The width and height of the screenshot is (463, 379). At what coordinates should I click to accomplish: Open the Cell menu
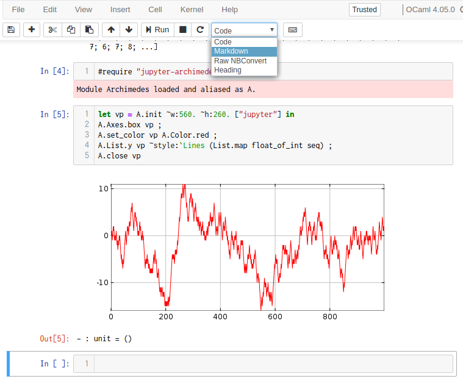point(156,10)
